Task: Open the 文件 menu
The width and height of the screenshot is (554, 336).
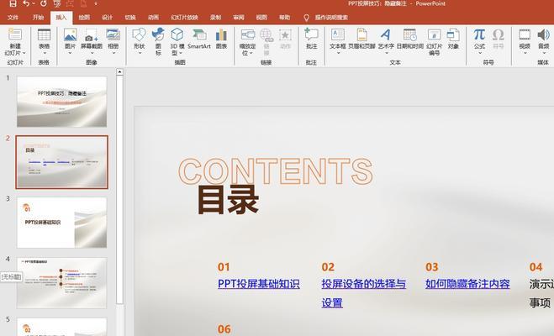Action: click(x=13, y=18)
